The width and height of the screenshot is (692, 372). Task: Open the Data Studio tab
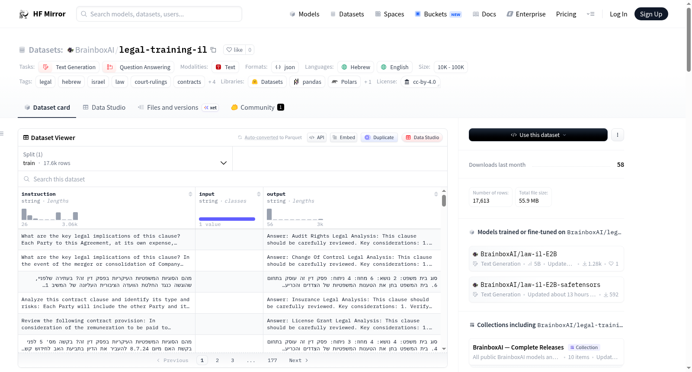104,108
